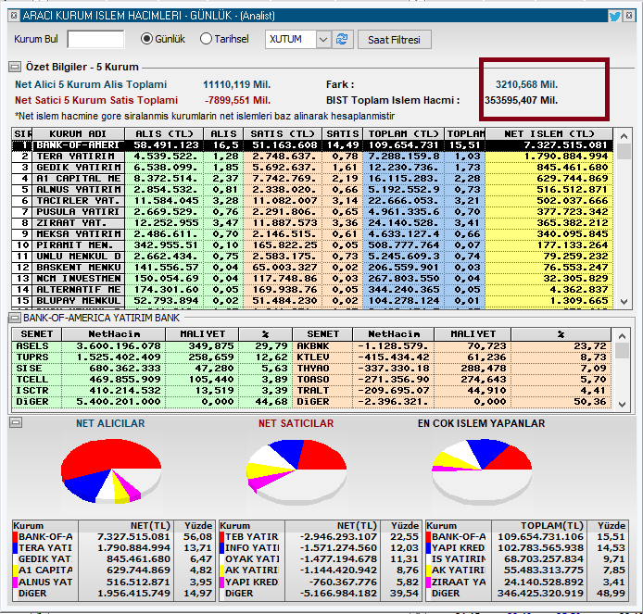Select the Tarihsel radio button
The image size is (643, 614).
pyautogui.click(x=206, y=39)
